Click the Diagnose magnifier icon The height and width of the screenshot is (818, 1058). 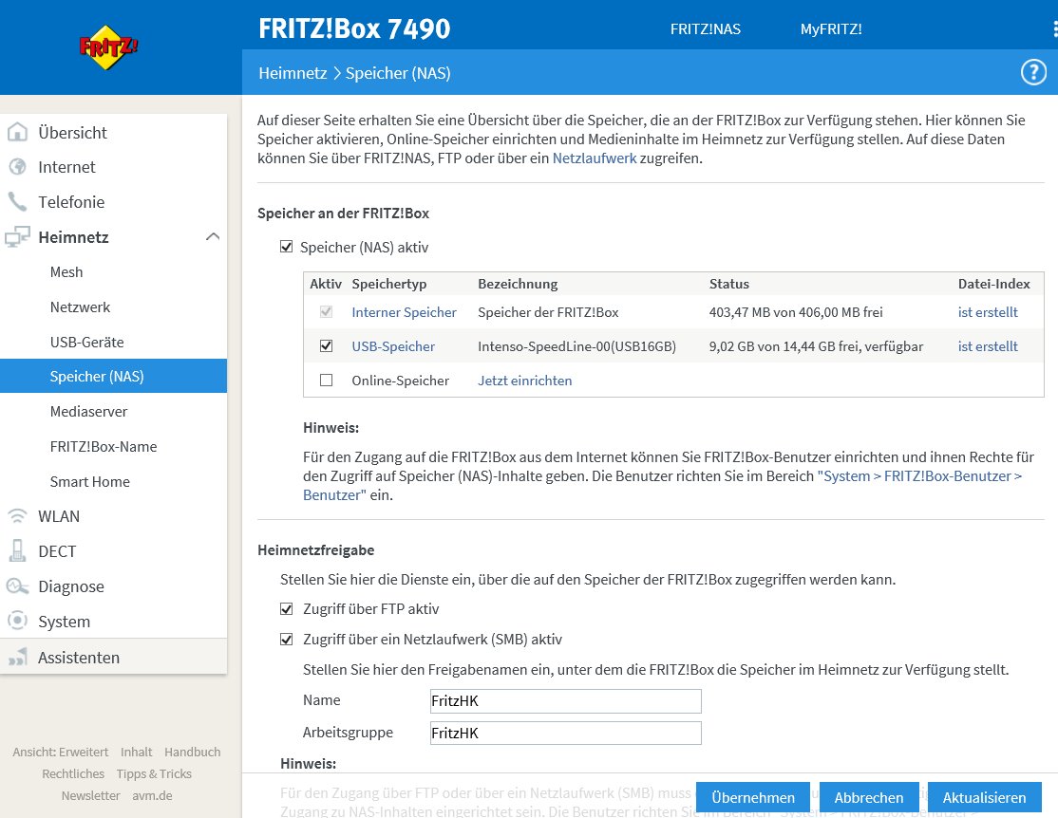coord(17,586)
